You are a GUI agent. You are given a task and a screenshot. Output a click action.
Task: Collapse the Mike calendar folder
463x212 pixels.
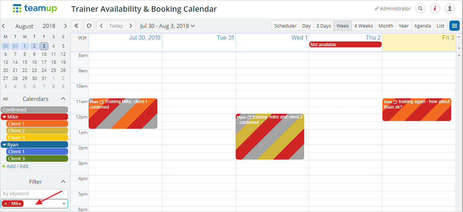click(4, 117)
